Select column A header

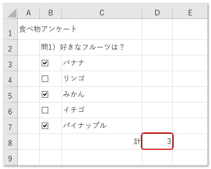(x=29, y=13)
